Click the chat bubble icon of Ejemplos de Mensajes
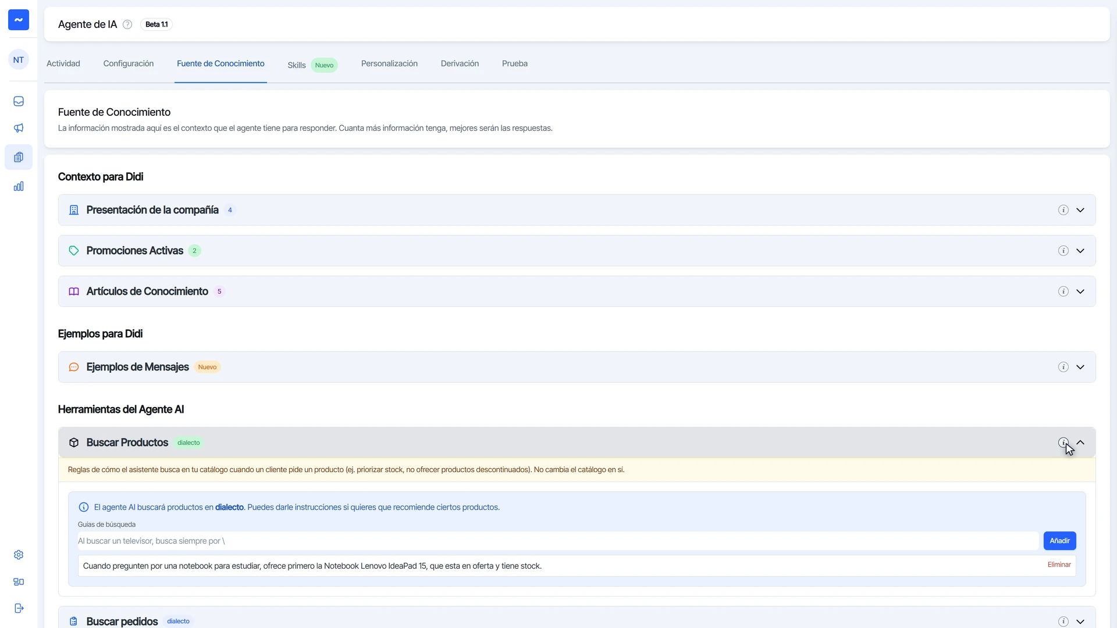The height and width of the screenshot is (628, 1117). pos(74,367)
